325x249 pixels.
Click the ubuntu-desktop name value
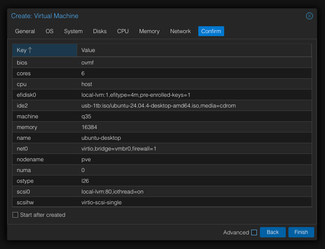[x=194, y=138]
